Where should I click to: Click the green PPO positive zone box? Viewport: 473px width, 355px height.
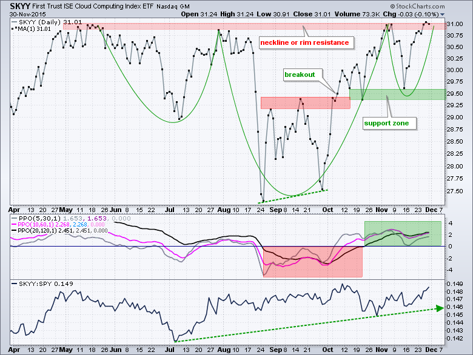[x=403, y=234]
